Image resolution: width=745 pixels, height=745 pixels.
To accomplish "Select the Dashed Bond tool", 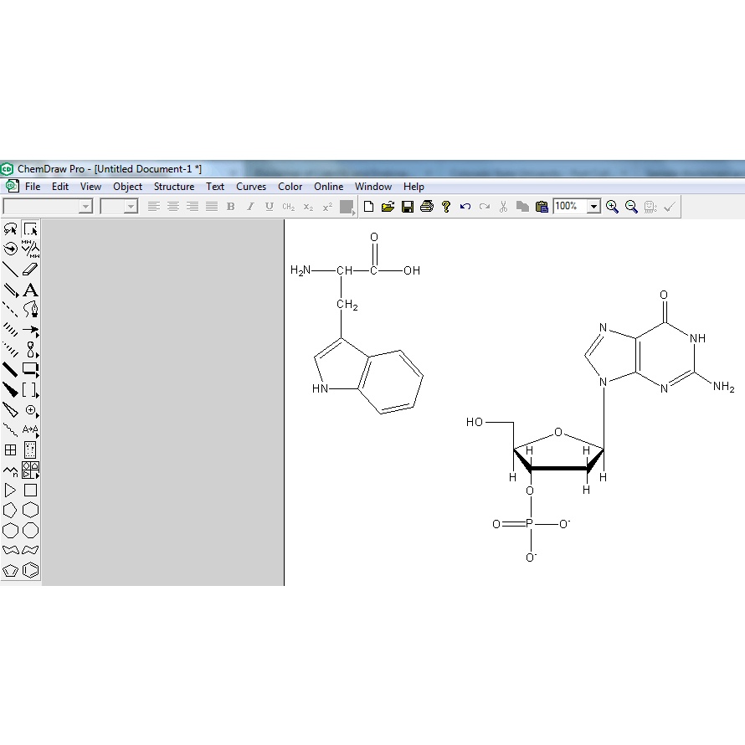I will pyautogui.click(x=10, y=310).
